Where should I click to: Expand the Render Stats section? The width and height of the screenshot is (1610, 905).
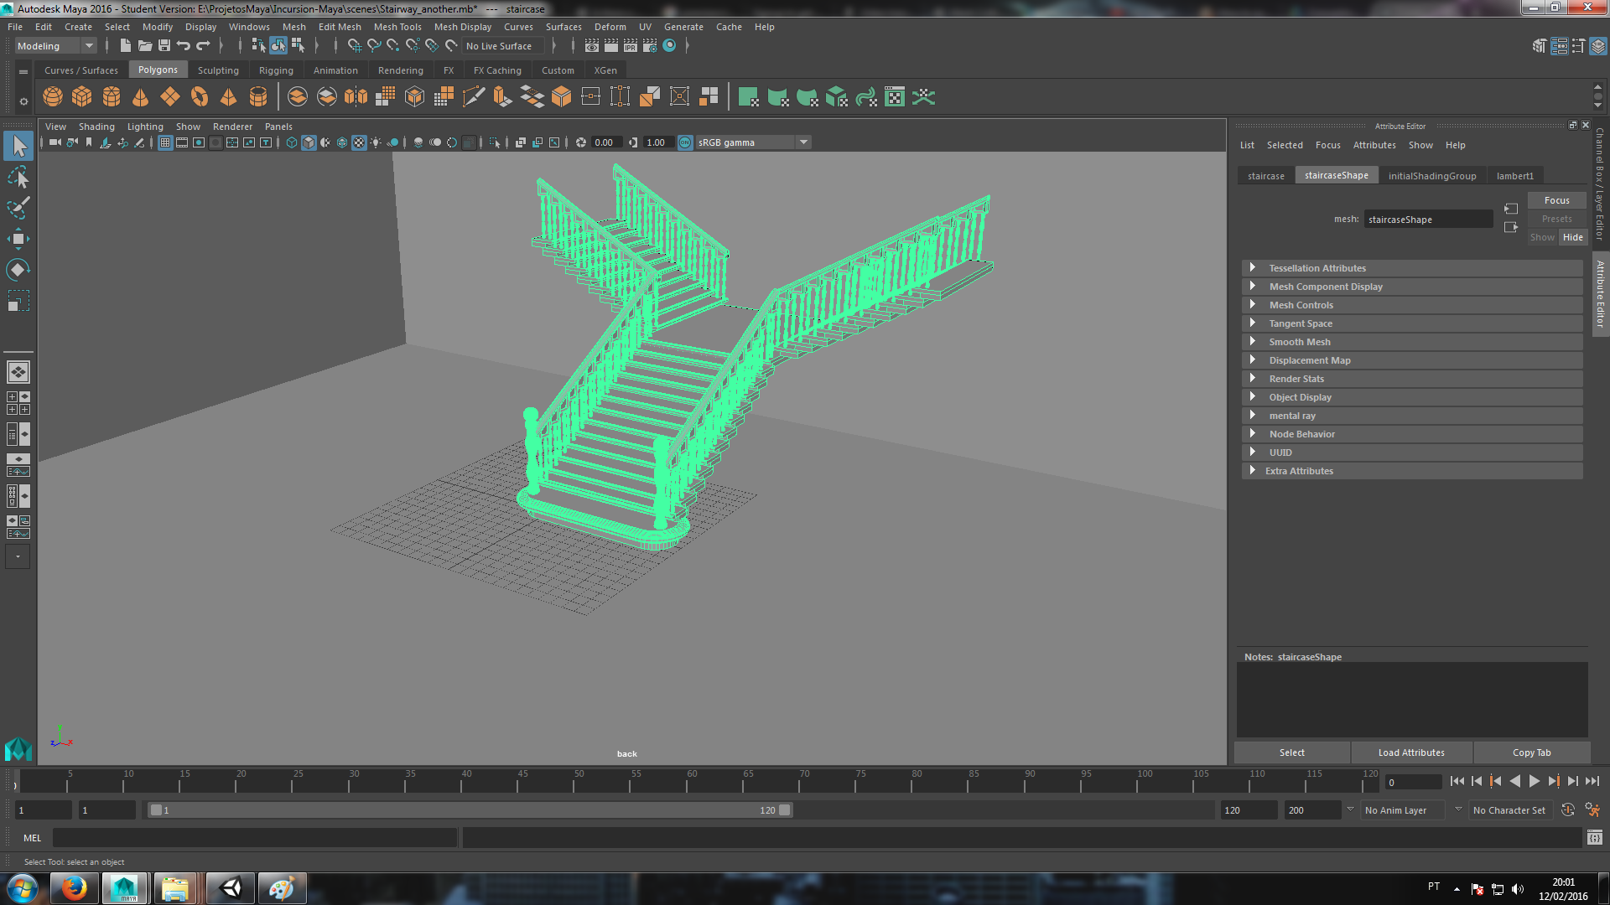[1412, 379]
